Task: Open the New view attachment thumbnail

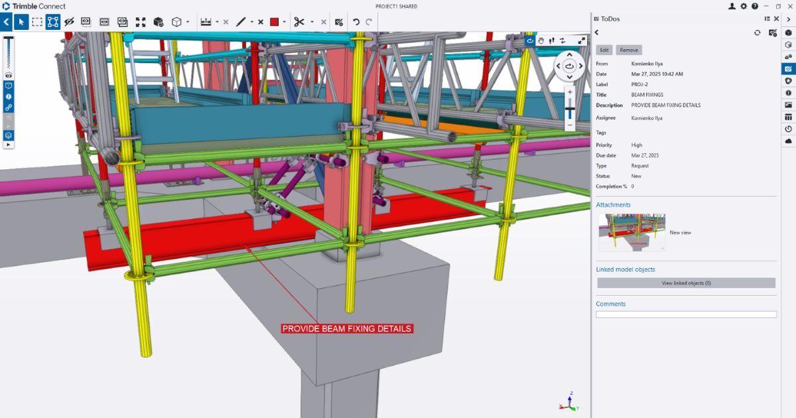Action: pos(631,232)
